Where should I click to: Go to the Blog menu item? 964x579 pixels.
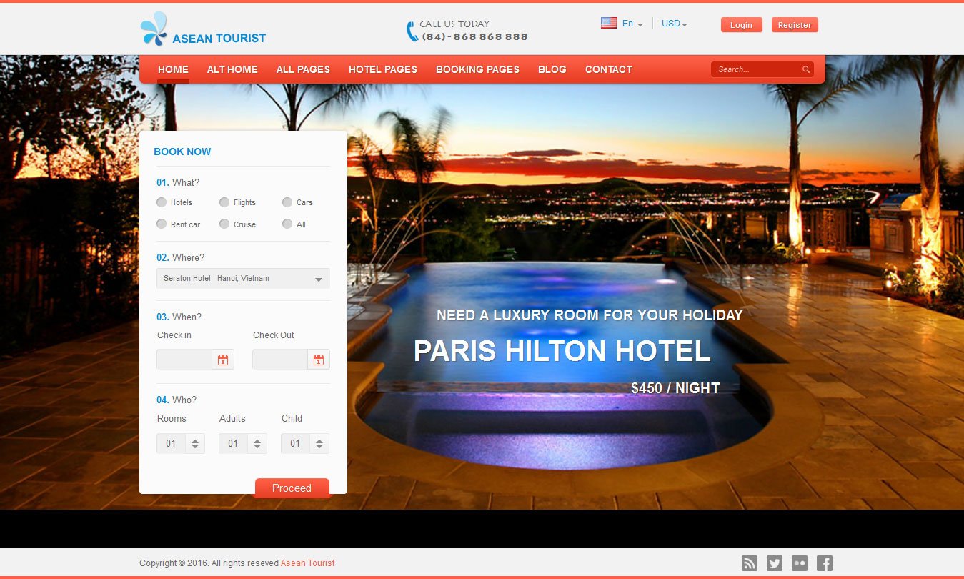click(x=552, y=69)
